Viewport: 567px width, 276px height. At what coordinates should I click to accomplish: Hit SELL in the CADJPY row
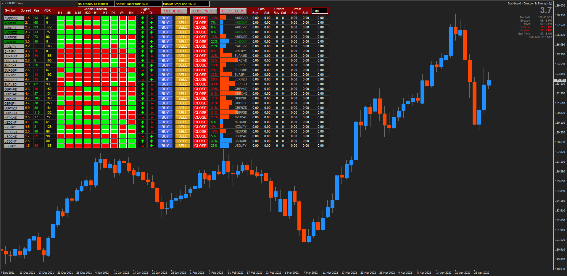click(x=183, y=46)
